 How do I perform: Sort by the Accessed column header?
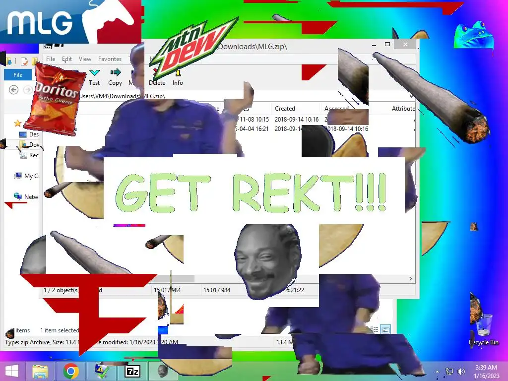click(x=336, y=109)
